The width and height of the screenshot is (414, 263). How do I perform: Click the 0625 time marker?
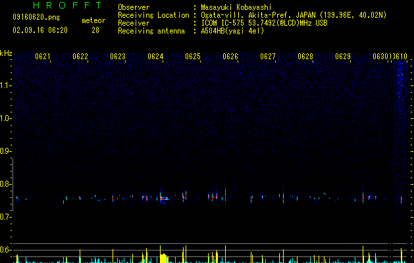[x=193, y=57]
